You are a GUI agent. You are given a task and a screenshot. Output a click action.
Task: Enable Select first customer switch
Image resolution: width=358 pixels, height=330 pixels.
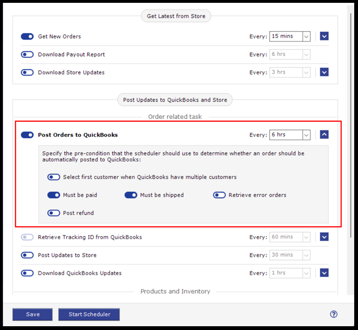tap(54, 177)
